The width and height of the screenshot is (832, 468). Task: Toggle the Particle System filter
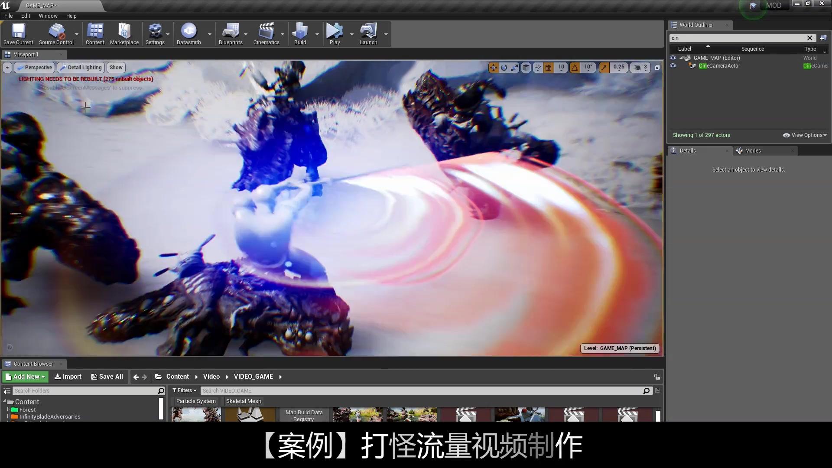tap(196, 401)
